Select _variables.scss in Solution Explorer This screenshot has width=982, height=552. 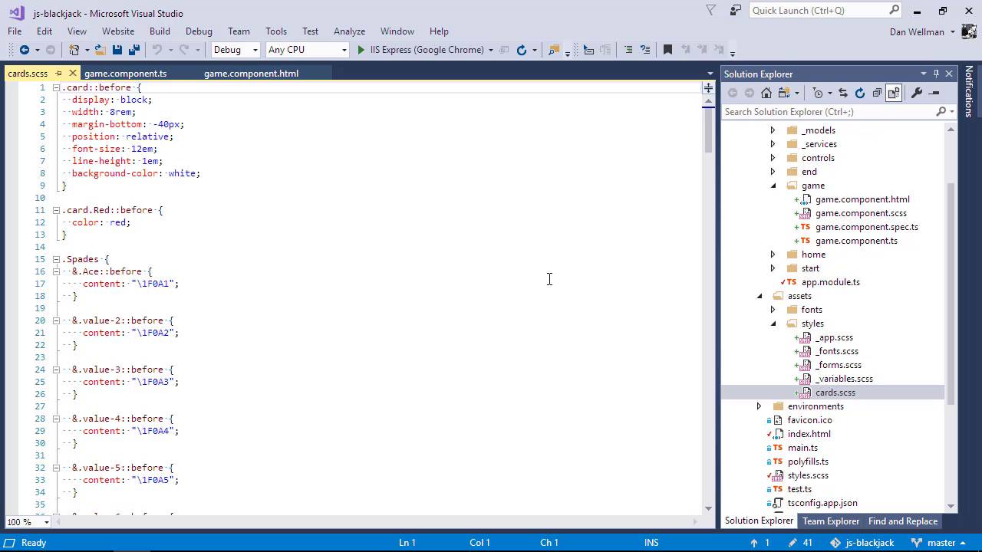[x=844, y=379]
